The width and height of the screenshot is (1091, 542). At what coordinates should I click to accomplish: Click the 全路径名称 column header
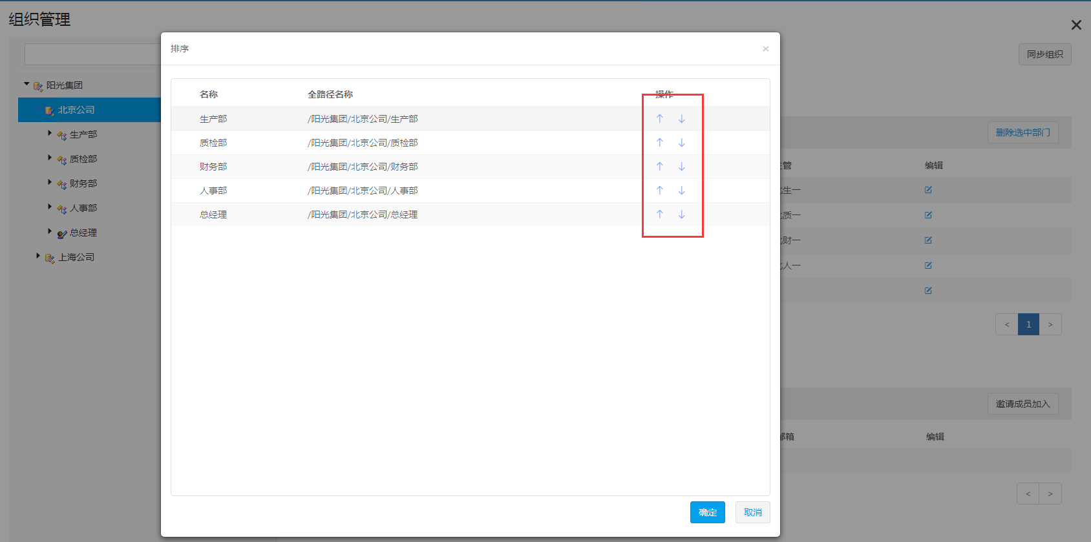330,94
